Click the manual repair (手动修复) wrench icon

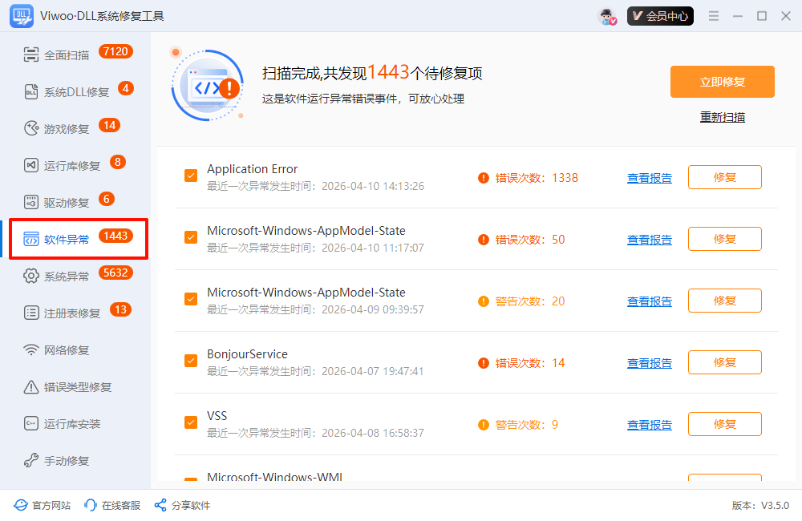(31, 461)
